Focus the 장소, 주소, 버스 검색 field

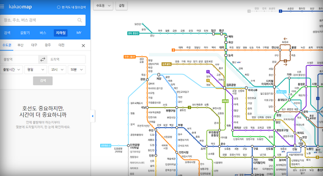point(43,20)
